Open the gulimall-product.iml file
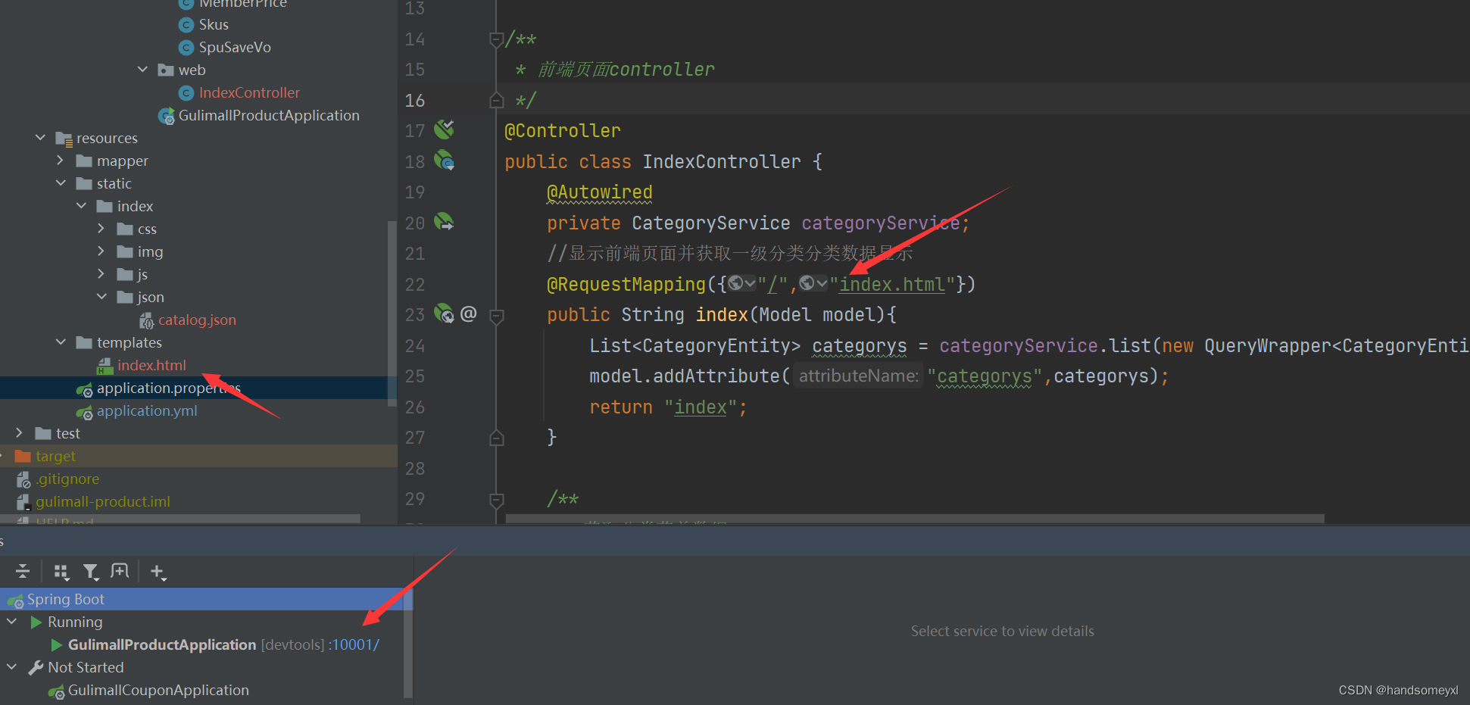This screenshot has height=705, width=1470. (x=102, y=502)
